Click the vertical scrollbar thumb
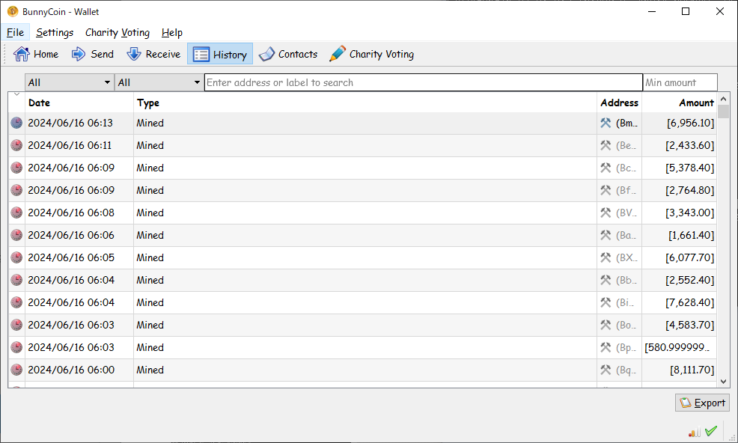This screenshot has width=738, height=443. coord(724,111)
